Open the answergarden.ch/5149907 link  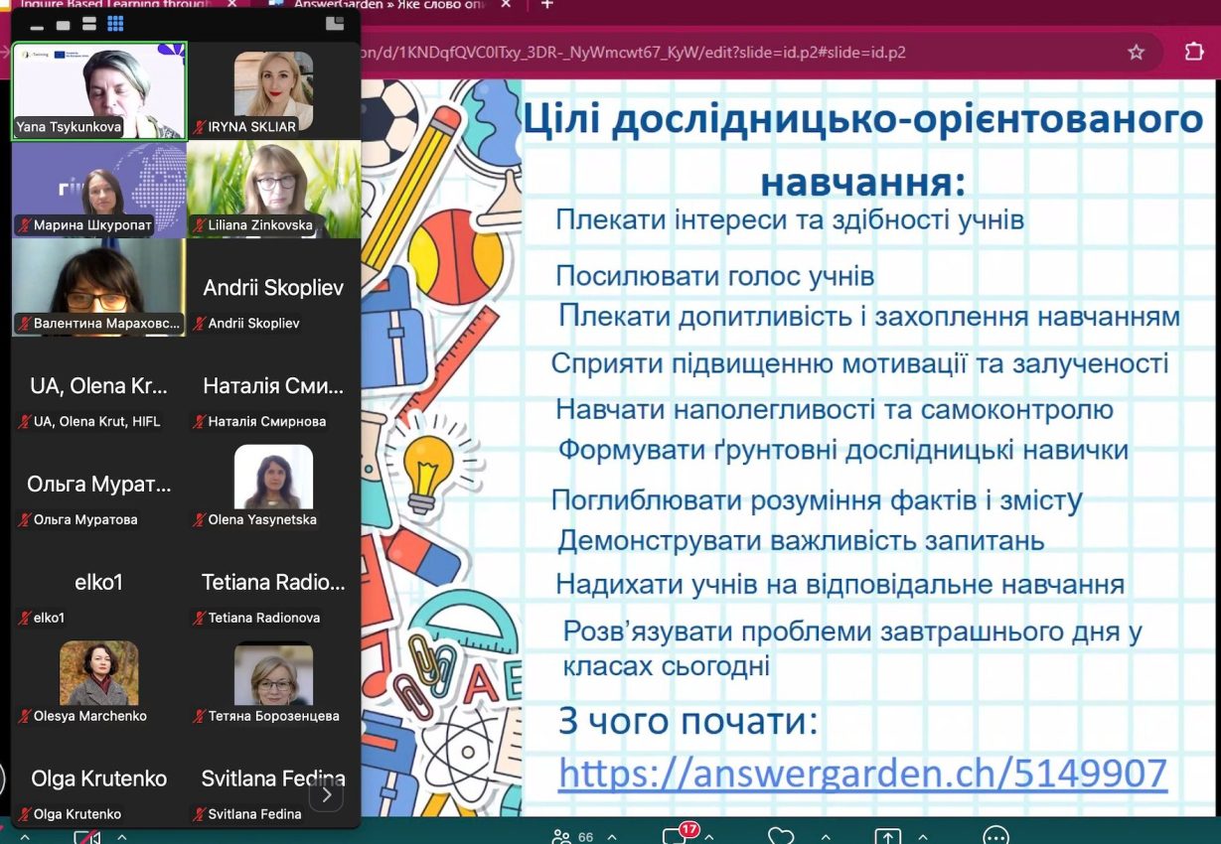pyautogui.click(x=862, y=773)
